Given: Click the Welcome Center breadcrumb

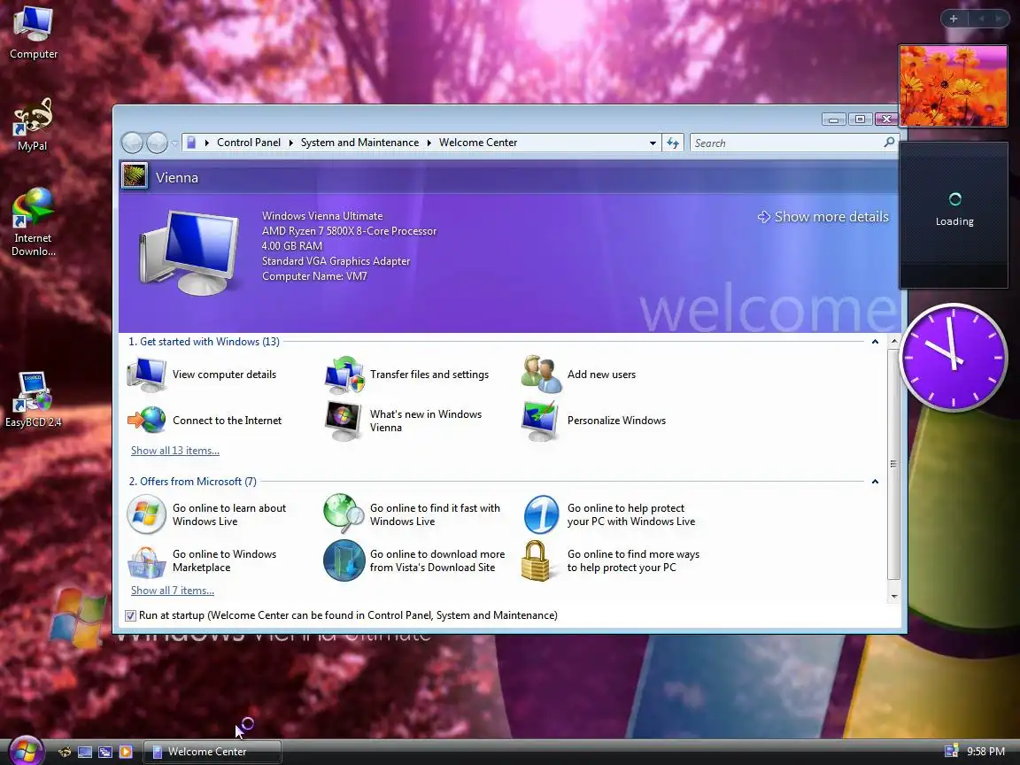Looking at the screenshot, I should pos(478,143).
